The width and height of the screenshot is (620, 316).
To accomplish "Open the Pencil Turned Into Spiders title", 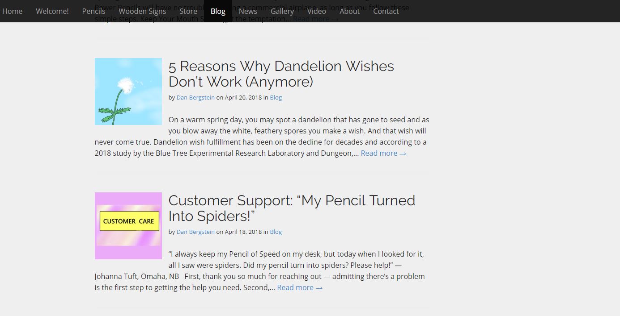I will 292,208.
